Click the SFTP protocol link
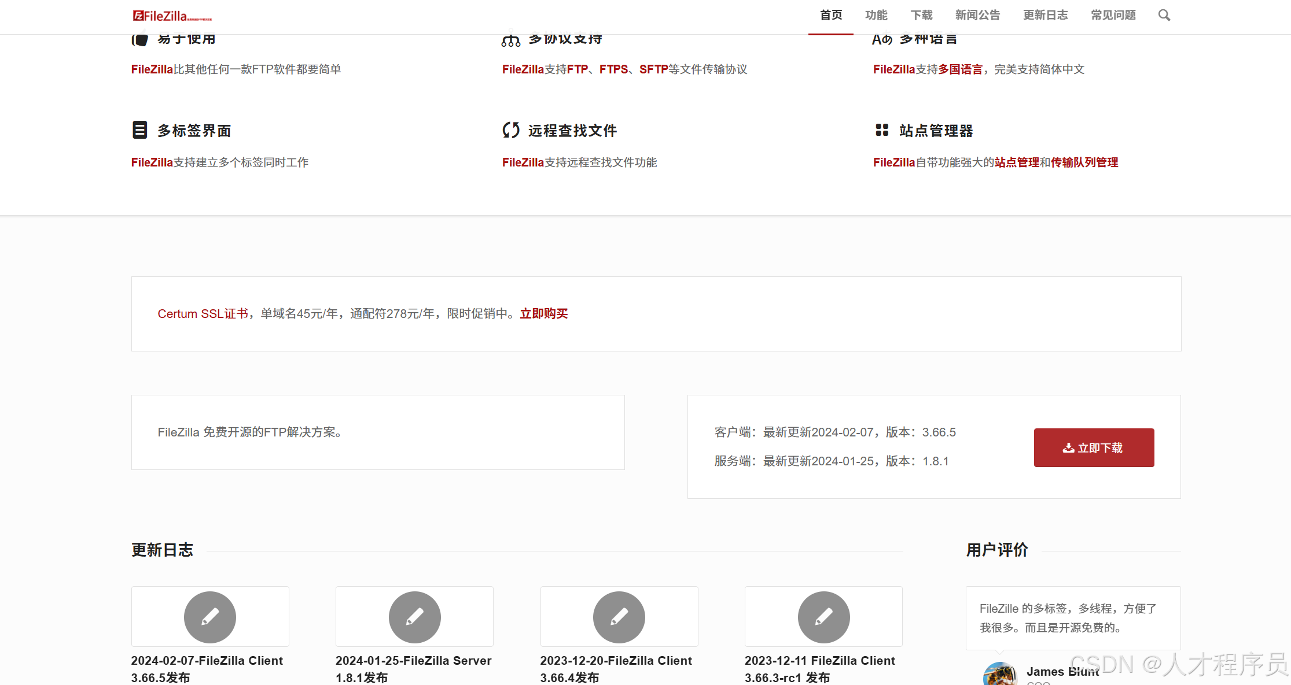This screenshot has width=1291, height=685. pyautogui.click(x=654, y=69)
